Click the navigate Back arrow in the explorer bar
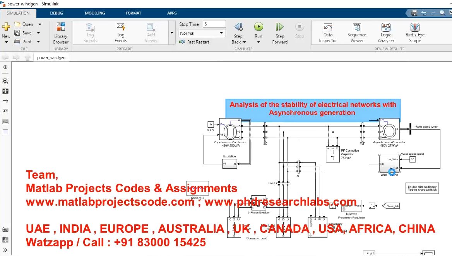452x256 pixels. pos(5,58)
